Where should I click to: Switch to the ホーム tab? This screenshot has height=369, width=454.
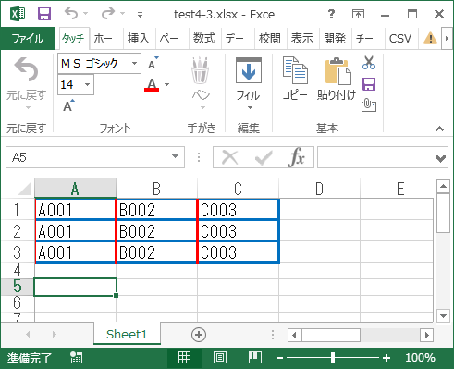coord(104,39)
